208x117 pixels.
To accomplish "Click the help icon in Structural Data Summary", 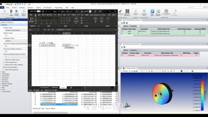I will [x=127, y=23].
